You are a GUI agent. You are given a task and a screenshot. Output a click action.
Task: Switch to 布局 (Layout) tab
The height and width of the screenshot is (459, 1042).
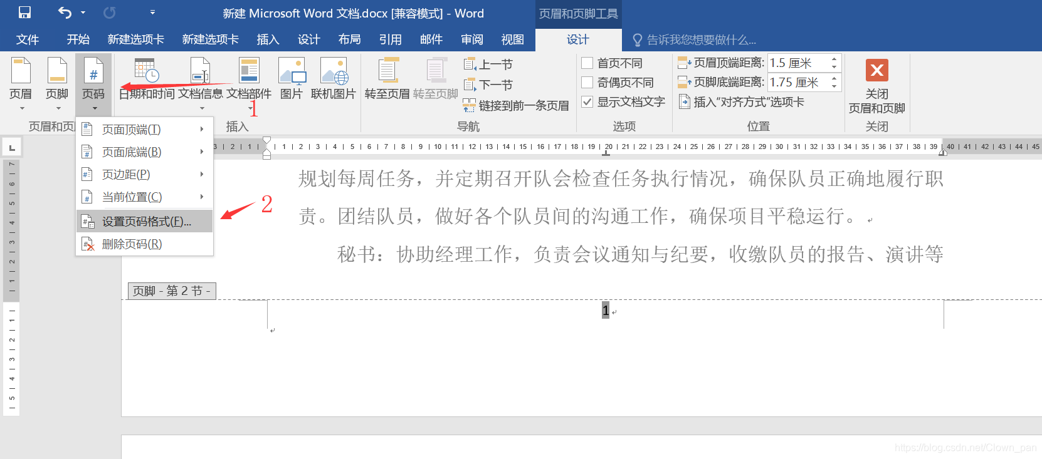pos(349,39)
